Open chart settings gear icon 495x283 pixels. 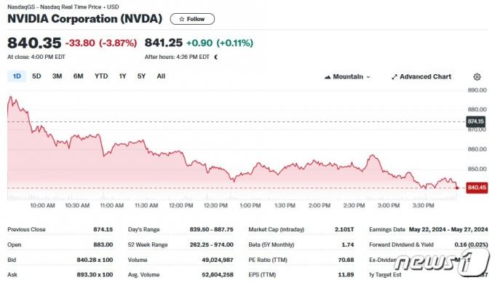tap(477, 76)
